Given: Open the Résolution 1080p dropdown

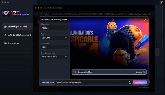Looking at the screenshot, I should point(54,28).
